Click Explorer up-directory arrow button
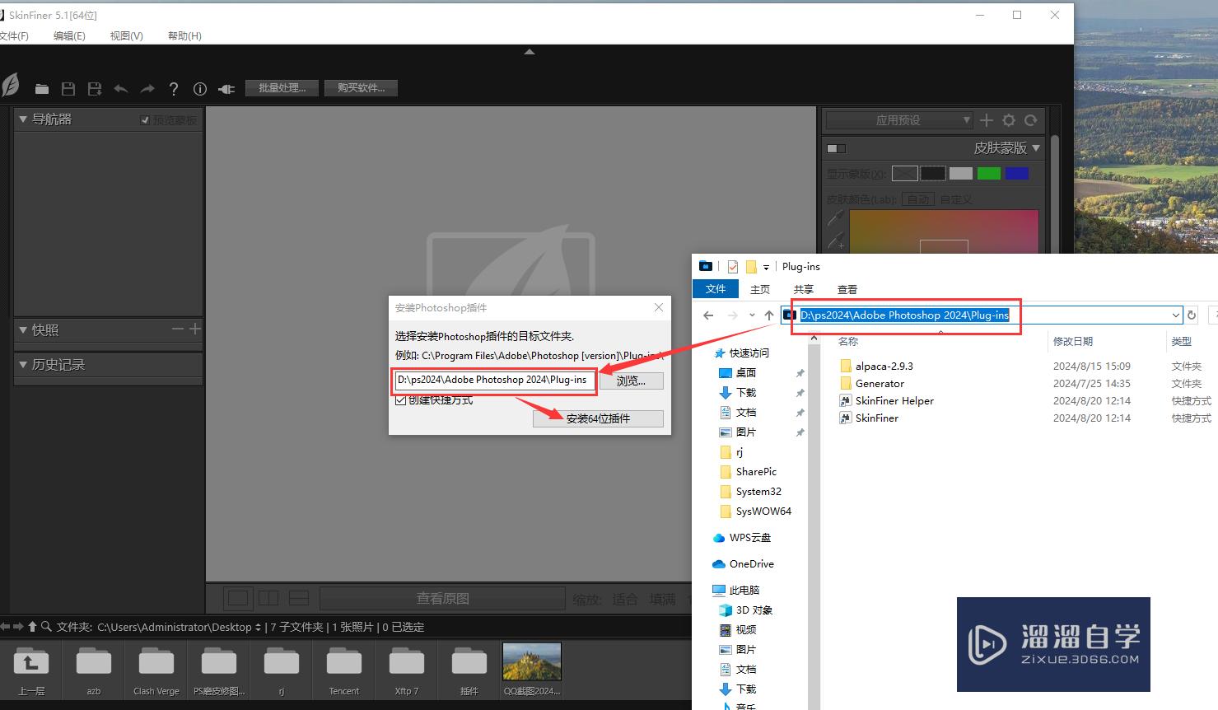 coord(769,315)
